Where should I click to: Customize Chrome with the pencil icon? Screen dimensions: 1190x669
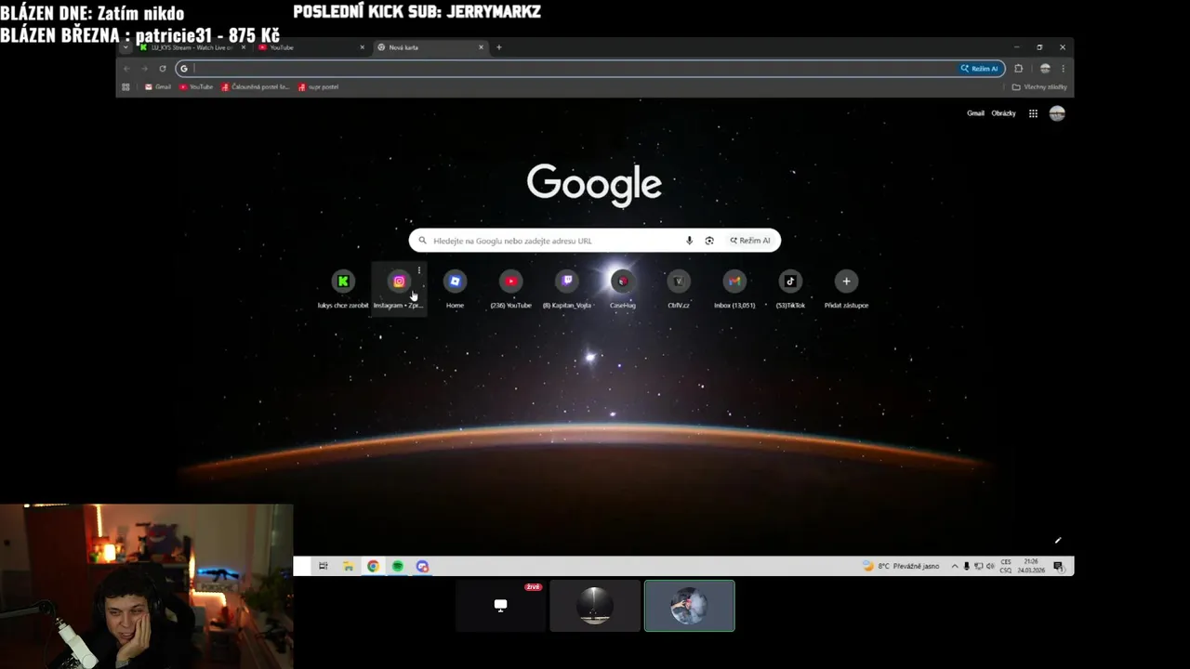click(x=1057, y=541)
